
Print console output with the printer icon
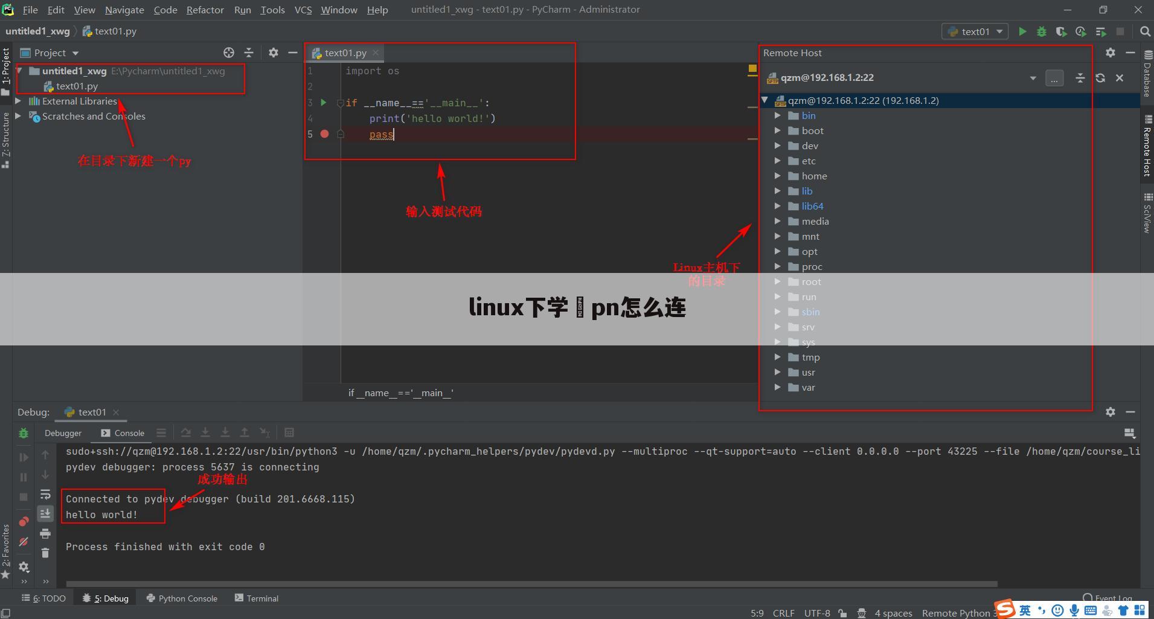tap(45, 533)
